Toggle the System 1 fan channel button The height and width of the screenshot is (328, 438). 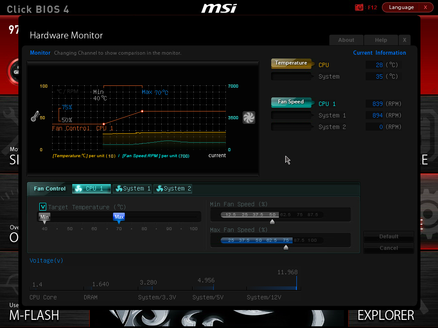pyautogui.click(x=291, y=115)
